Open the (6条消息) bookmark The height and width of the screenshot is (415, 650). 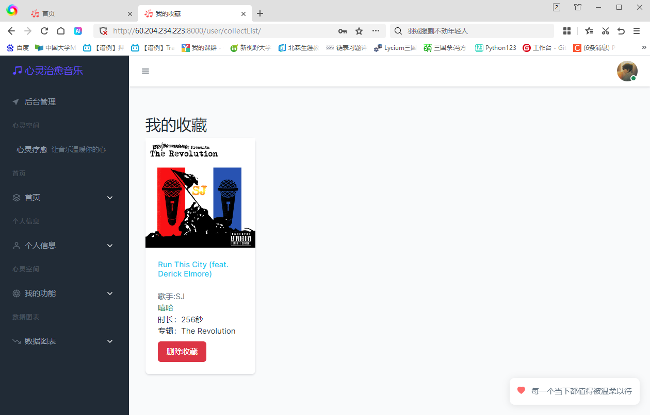(x=594, y=48)
